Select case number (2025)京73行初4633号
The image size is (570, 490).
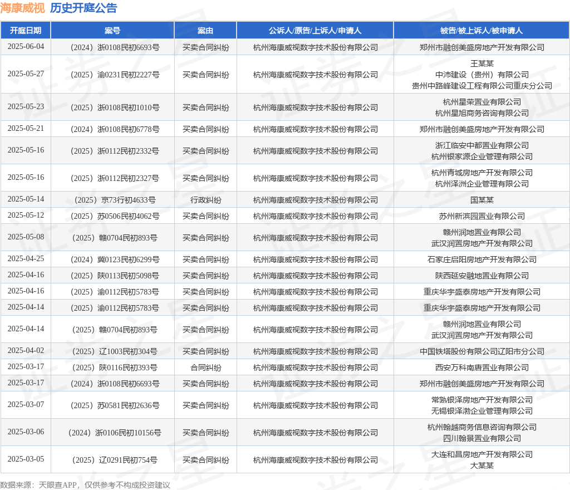click(115, 200)
